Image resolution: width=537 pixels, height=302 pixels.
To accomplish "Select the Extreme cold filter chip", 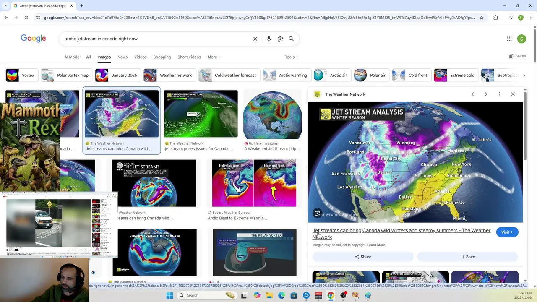I will [x=455, y=75].
